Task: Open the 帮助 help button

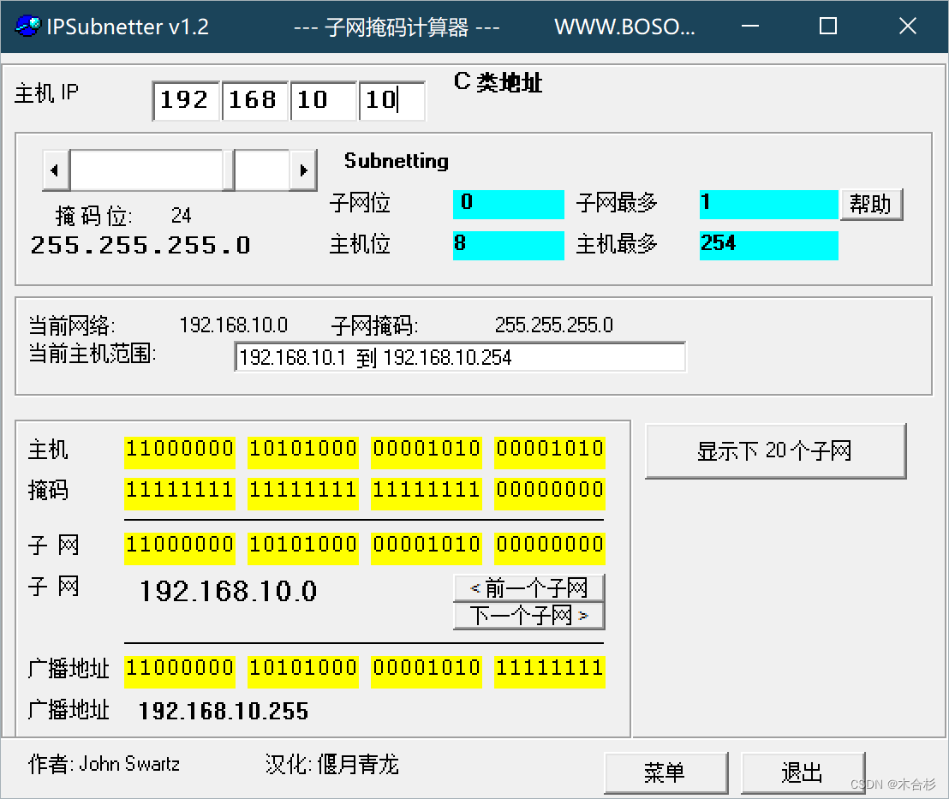Action: point(871,204)
